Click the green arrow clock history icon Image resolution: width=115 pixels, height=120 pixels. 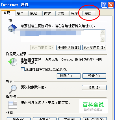coord(13,62)
